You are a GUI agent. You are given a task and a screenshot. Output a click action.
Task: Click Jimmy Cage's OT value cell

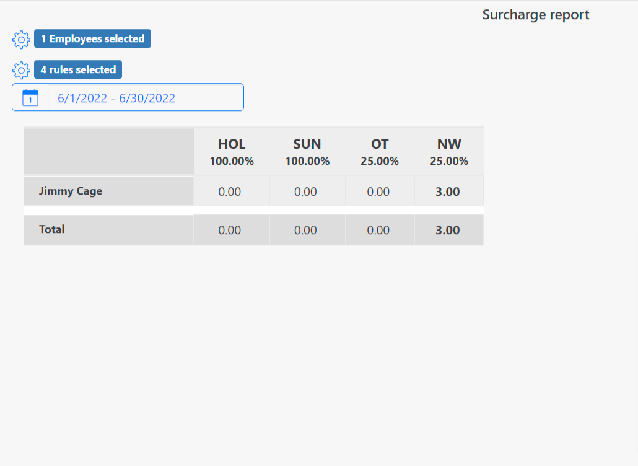pyautogui.click(x=378, y=192)
